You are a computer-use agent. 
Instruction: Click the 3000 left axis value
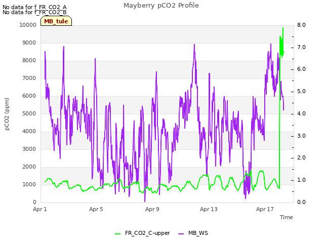pyautogui.click(x=29, y=149)
